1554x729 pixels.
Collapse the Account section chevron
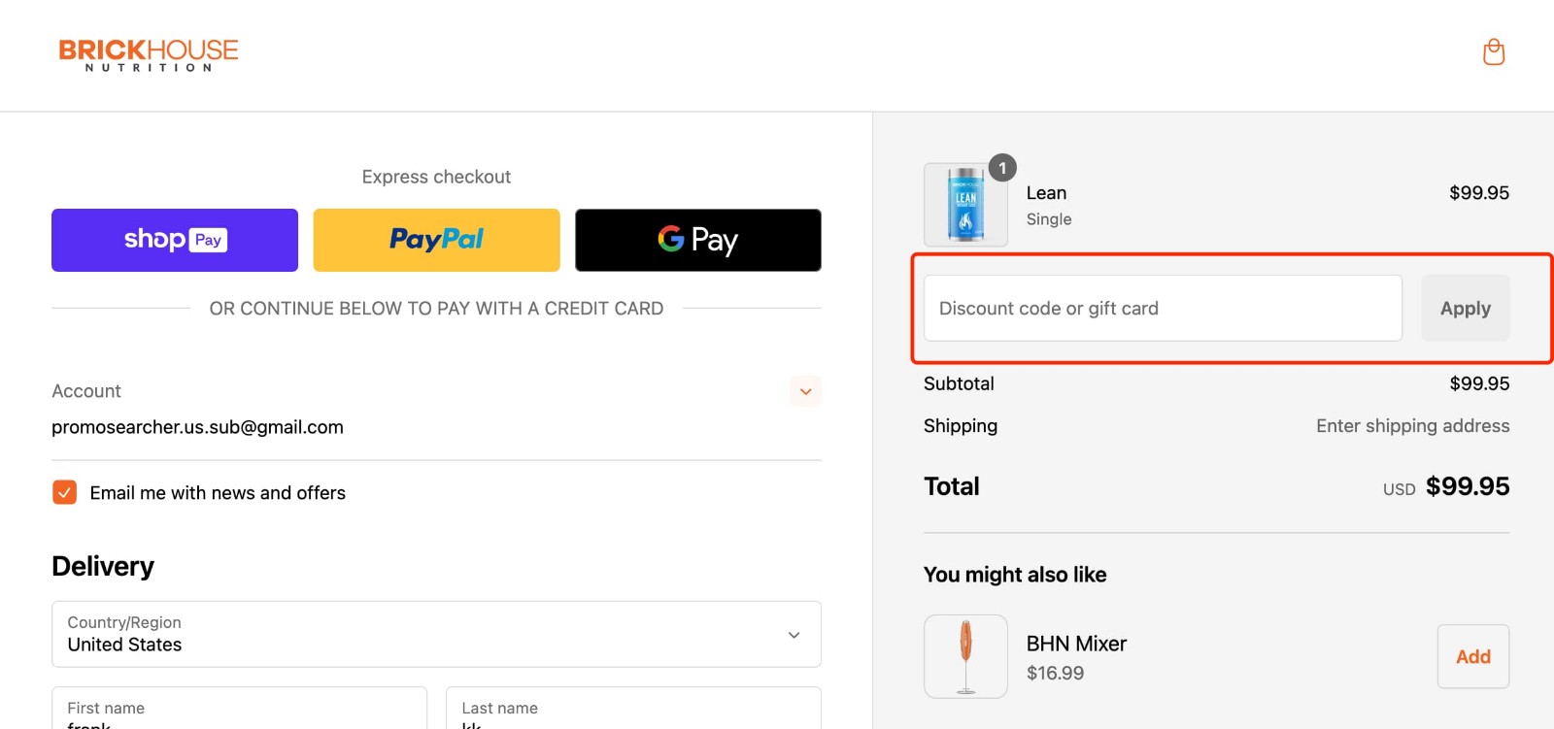805,391
